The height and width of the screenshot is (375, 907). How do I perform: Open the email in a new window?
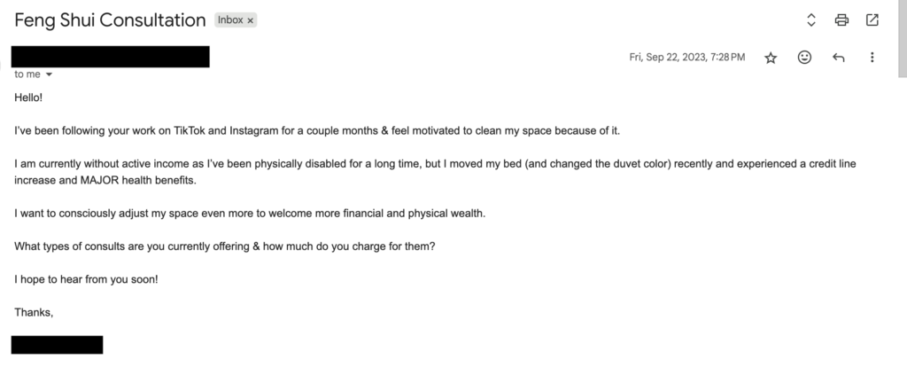pyautogui.click(x=872, y=20)
